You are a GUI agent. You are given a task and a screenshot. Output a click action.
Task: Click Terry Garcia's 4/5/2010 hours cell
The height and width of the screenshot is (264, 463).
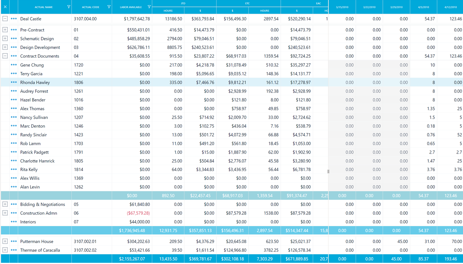[423, 74]
